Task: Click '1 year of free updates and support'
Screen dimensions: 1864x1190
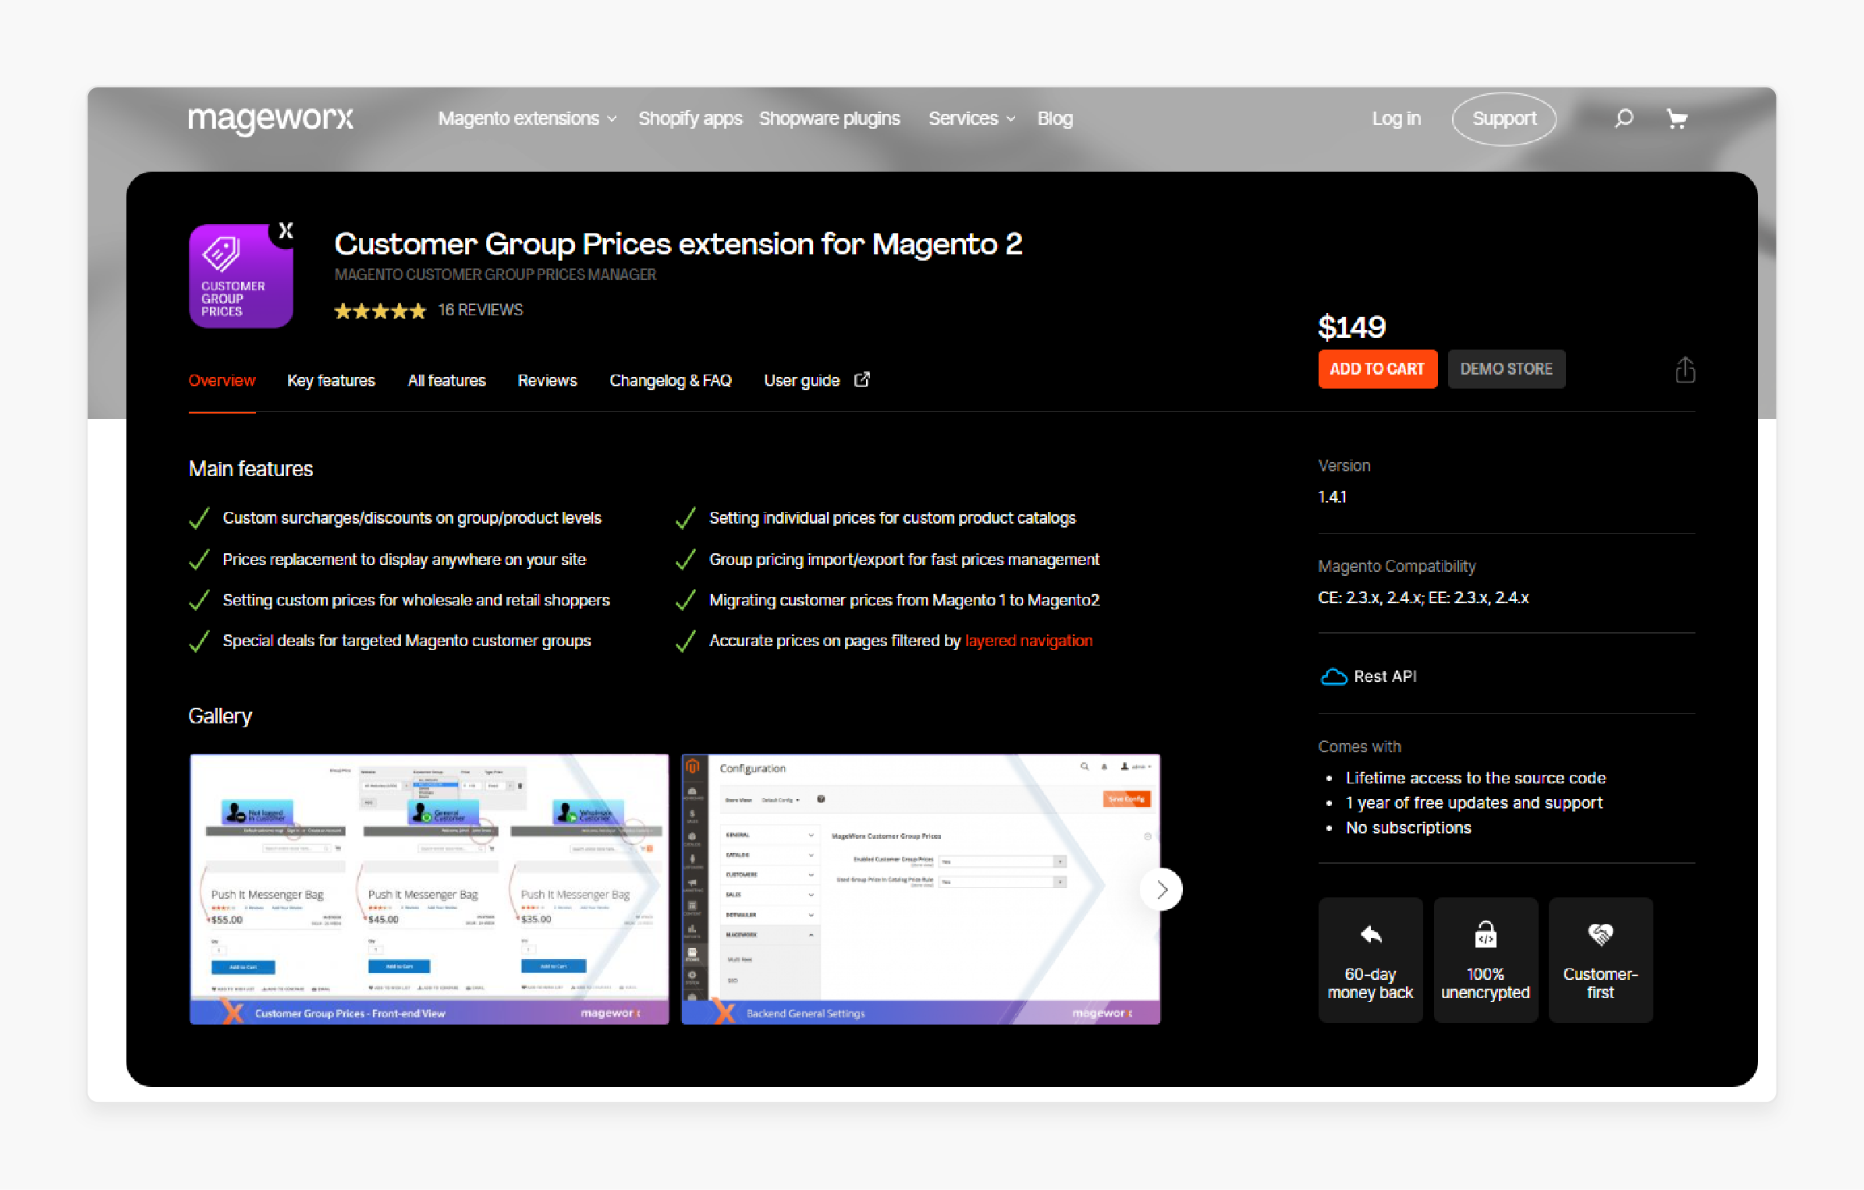Action: [1474, 803]
